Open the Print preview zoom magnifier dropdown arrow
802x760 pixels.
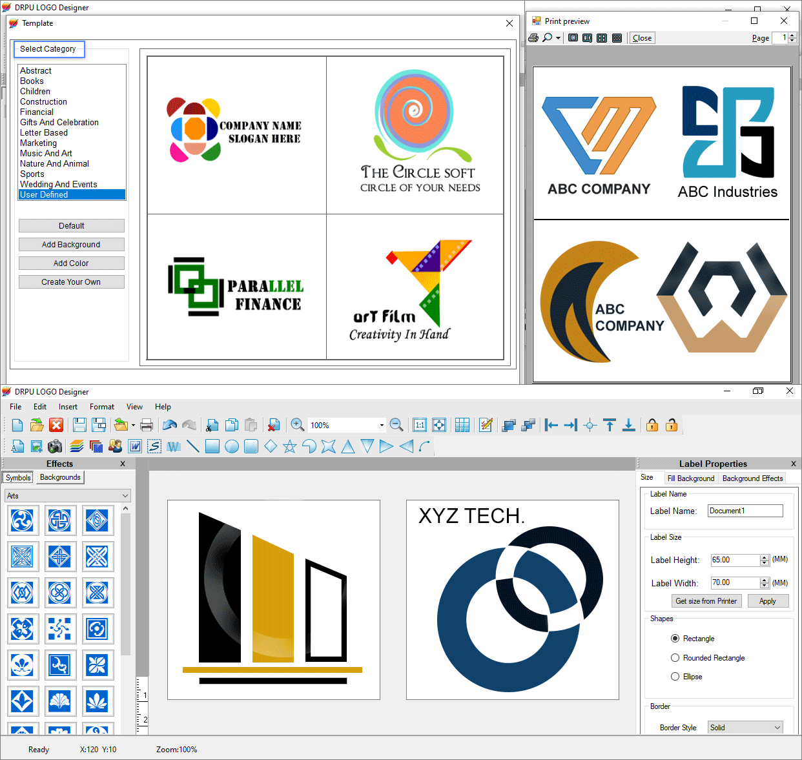pyautogui.click(x=559, y=38)
